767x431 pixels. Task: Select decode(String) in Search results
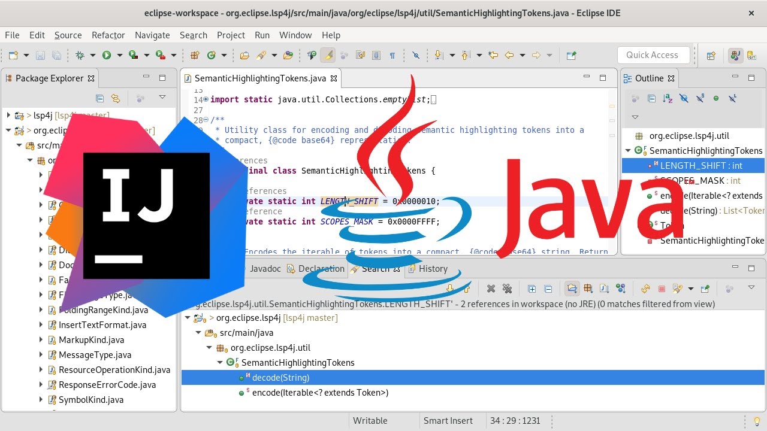[x=281, y=378]
